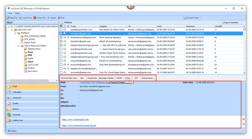Click the Tasks icon in navigation pane
Image resolution: width=252 pixels, height=139 pixels.
point(9,103)
